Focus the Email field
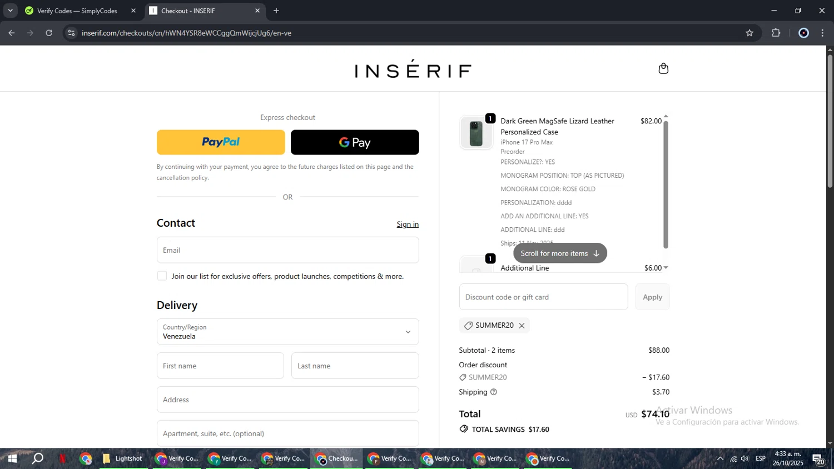The width and height of the screenshot is (834, 469). pyautogui.click(x=287, y=250)
